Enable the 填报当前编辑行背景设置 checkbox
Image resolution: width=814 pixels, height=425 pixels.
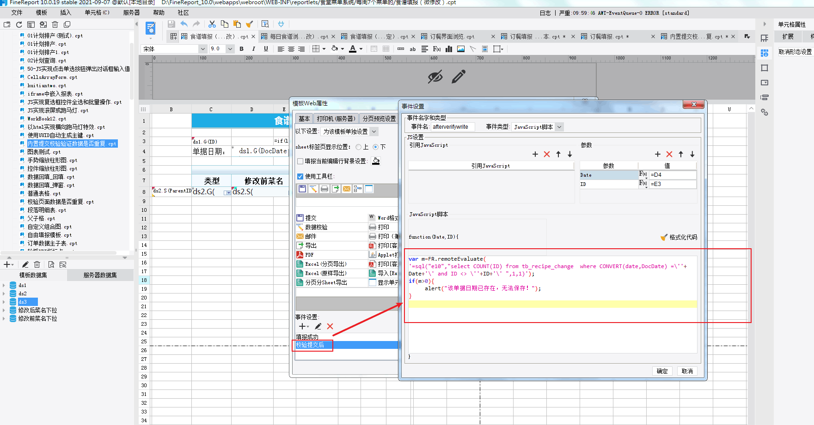click(x=300, y=161)
